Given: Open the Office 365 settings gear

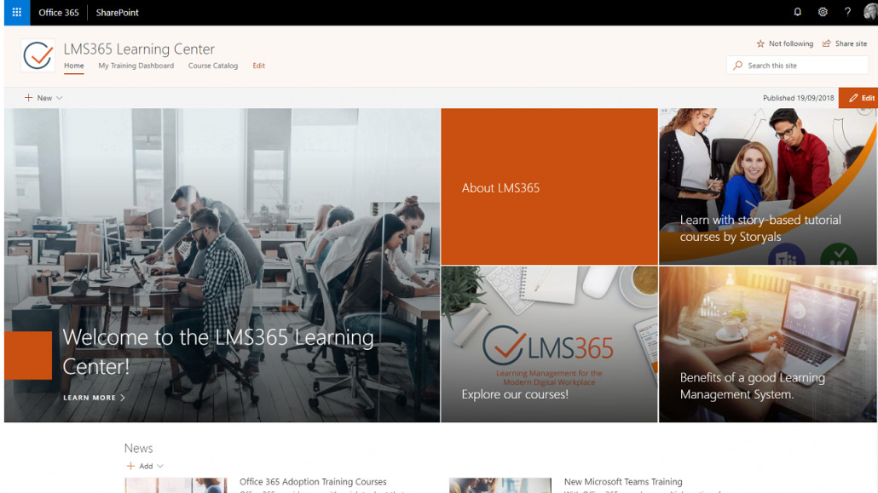Looking at the screenshot, I should click(822, 11).
